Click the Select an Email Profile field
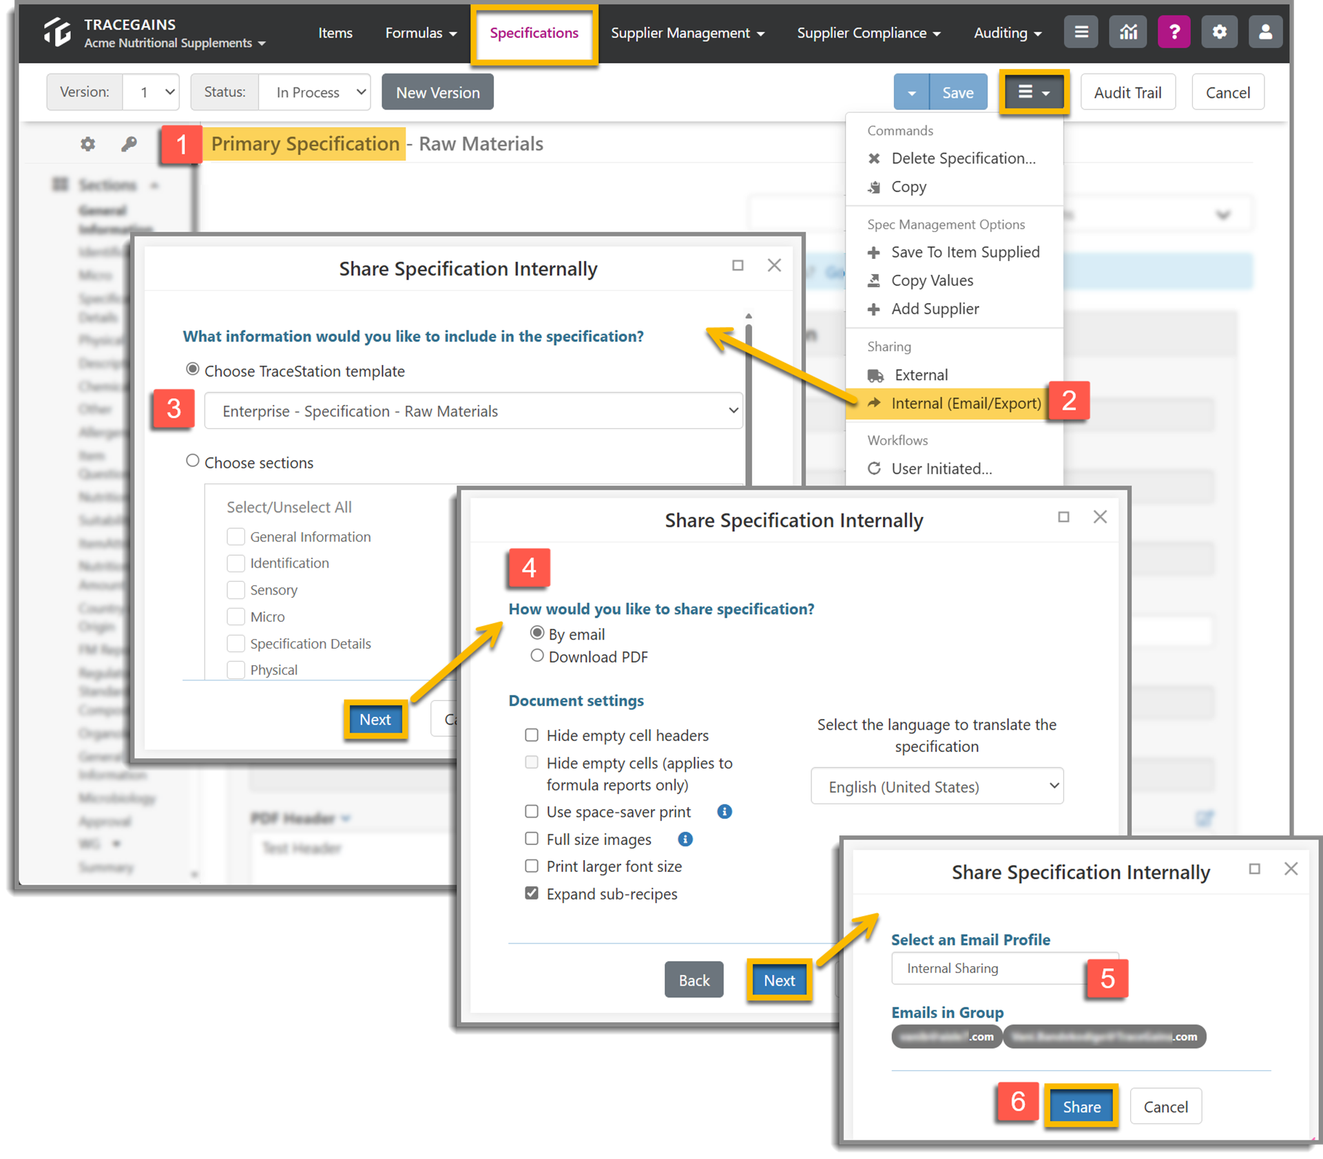1323x1159 pixels. (x=989, y=968)
